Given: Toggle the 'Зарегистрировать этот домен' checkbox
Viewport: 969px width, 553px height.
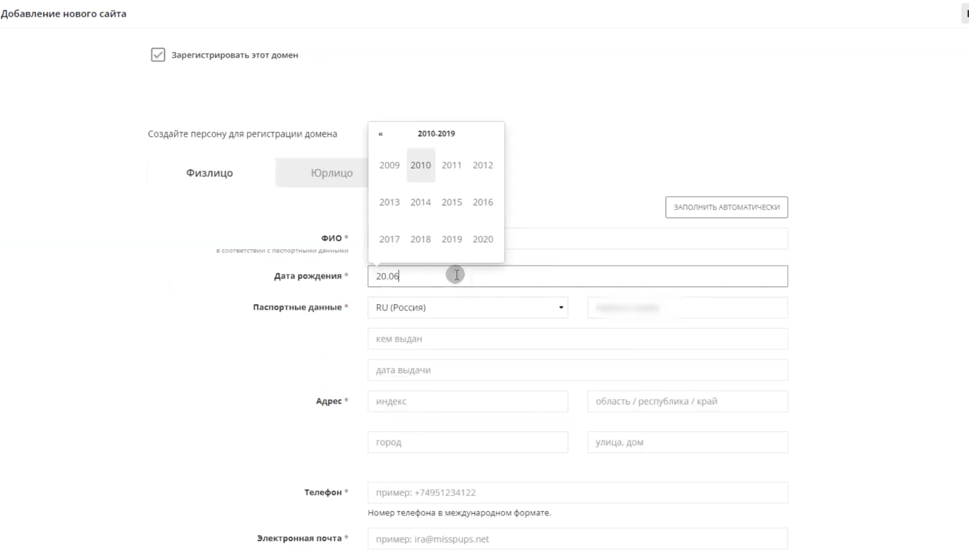Looking at the screenshot, I should [158, 55].
